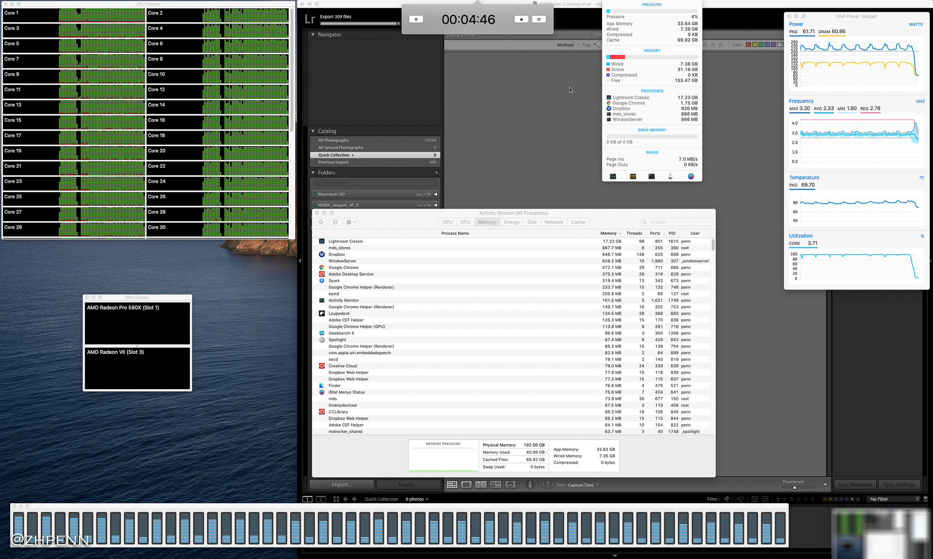
Task: Switch to Network tab in Activity Monitor
Action: pos(554,222)
